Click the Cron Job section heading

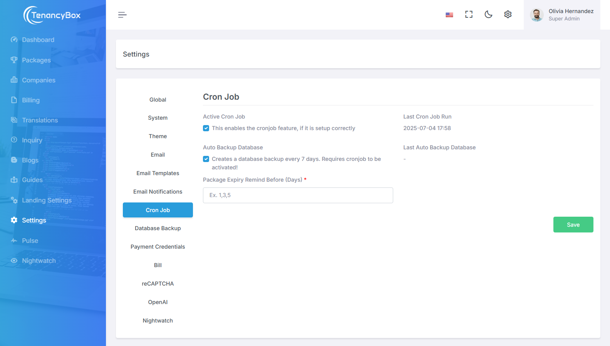(x=221, y=97)
